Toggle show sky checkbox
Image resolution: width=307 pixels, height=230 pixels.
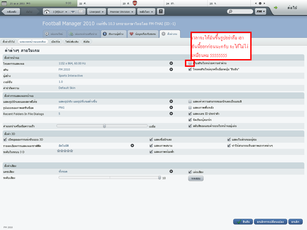coord(151,151)
